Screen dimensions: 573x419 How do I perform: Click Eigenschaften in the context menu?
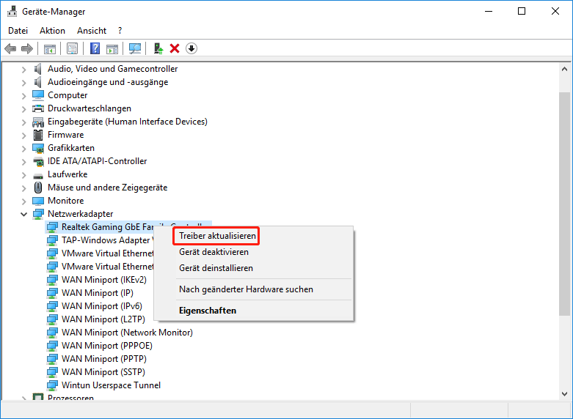point(207,311)
